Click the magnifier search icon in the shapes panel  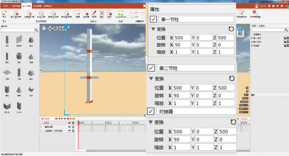(36, 30)
